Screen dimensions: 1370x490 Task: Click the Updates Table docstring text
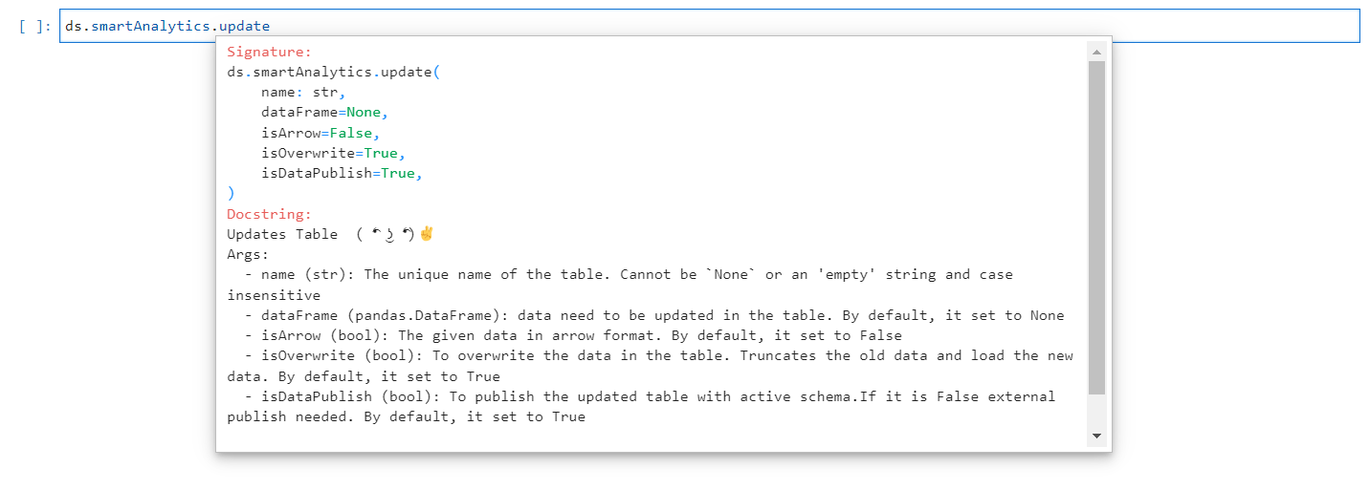282,234
